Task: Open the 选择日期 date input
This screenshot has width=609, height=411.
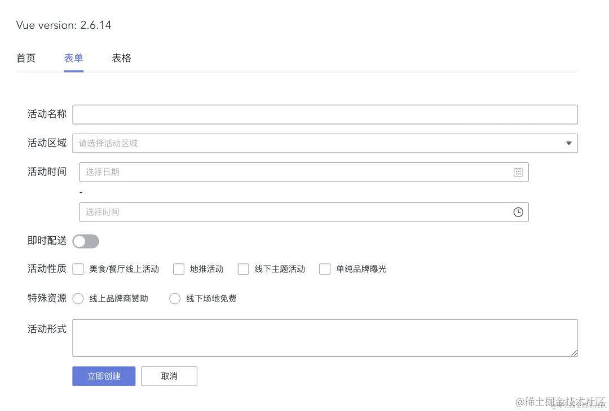Action: pos(304,172)
